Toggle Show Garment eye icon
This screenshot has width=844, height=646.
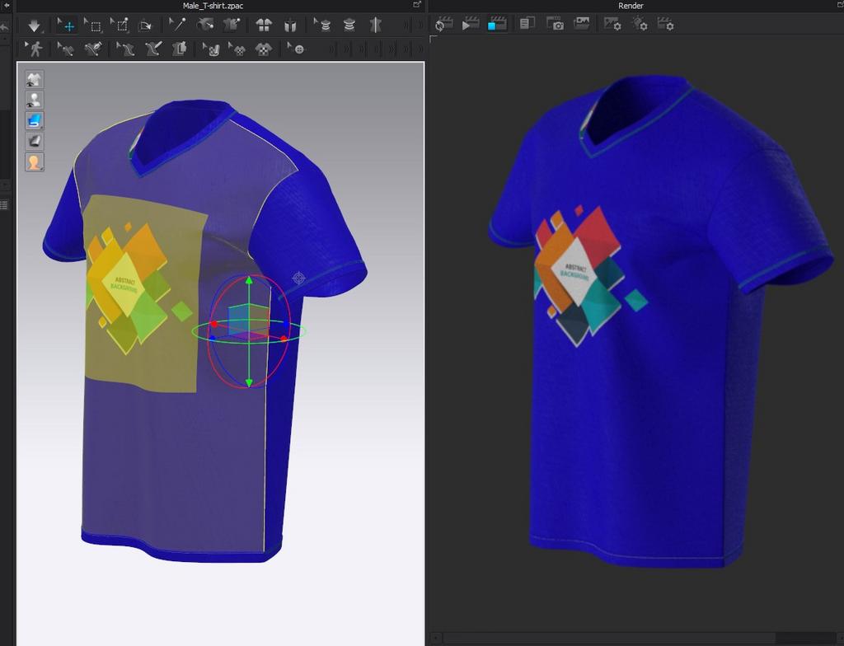pos(35,80)
